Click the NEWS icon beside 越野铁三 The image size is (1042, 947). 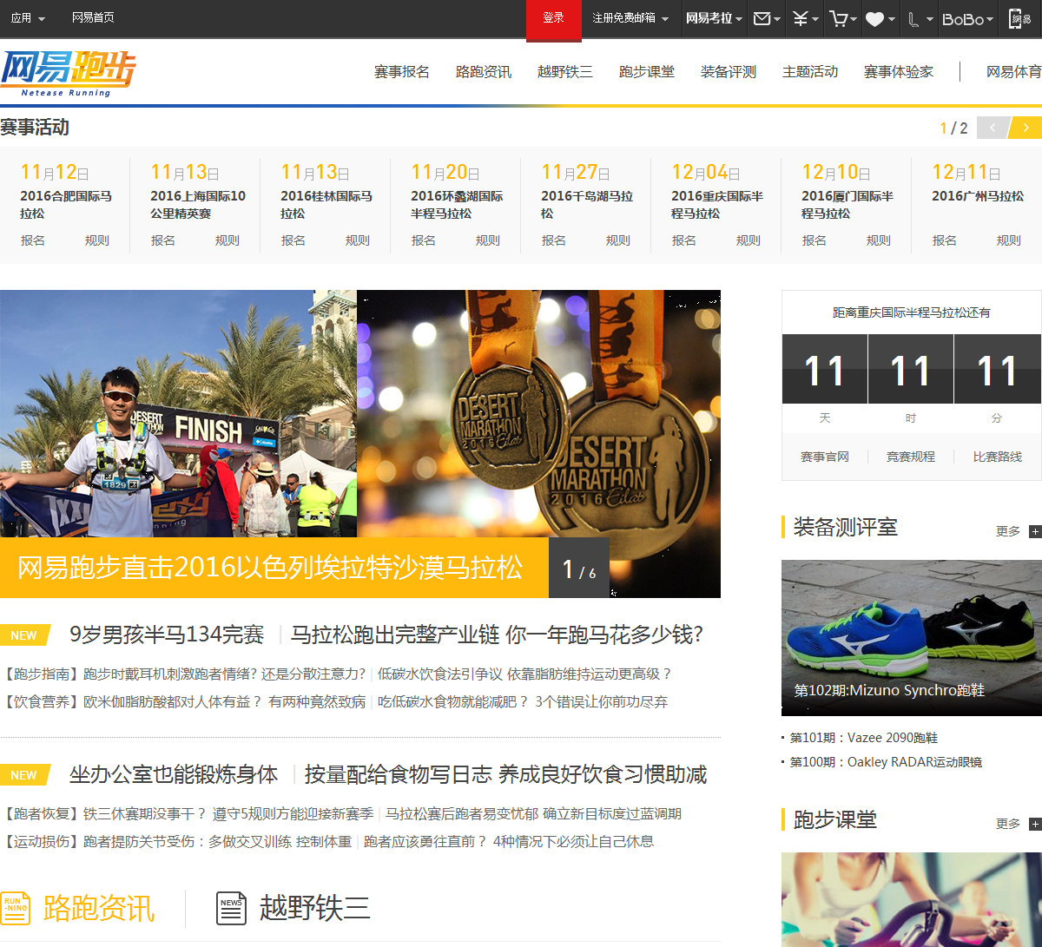click(x=231, y=908)
